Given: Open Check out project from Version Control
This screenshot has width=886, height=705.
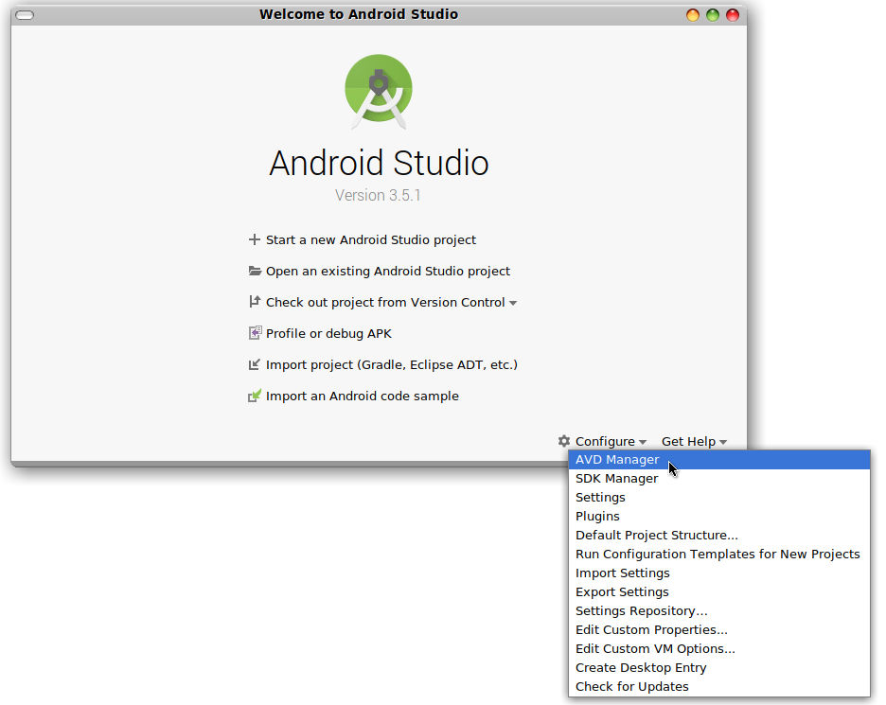Looking at the screenshot, I should (x=385, y=302).
